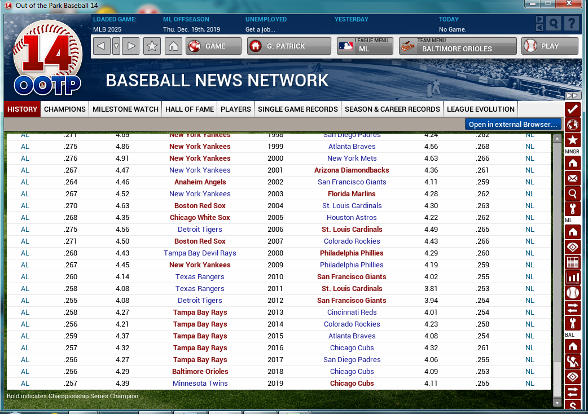Click the scrollbar up arrow in the history table

tap(557, 139)
